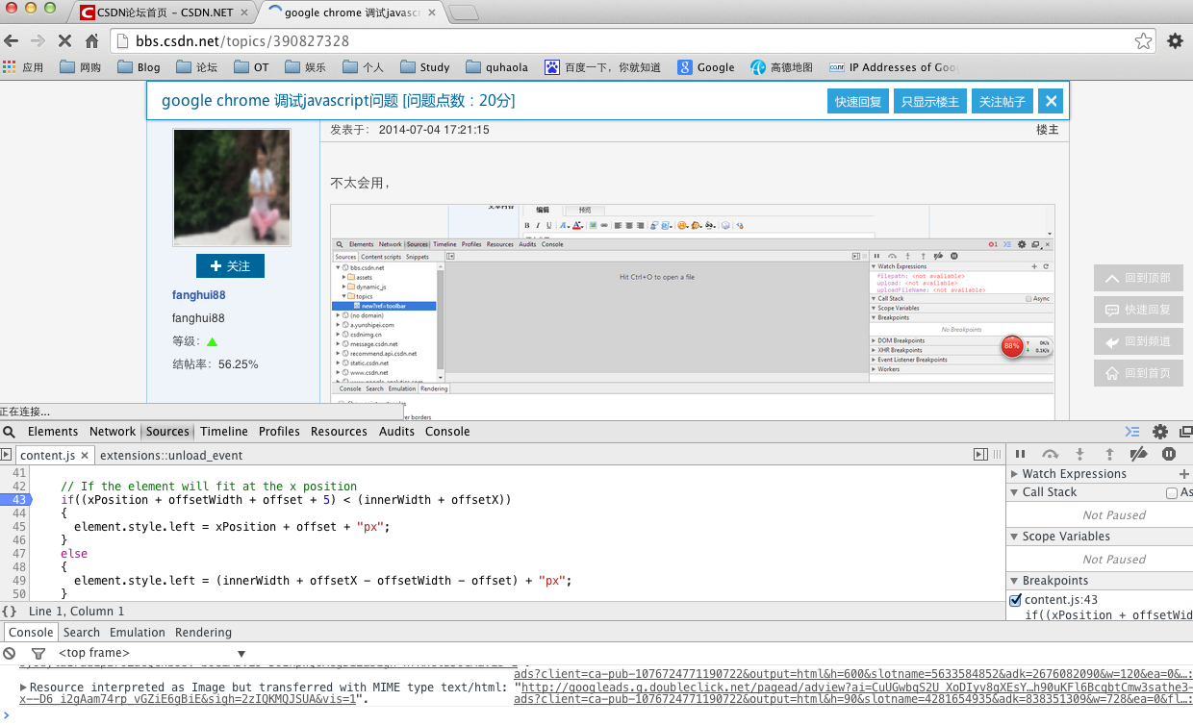Click the 关注帖子 button
1193x725 pixels.
[x=1003, y=102]
